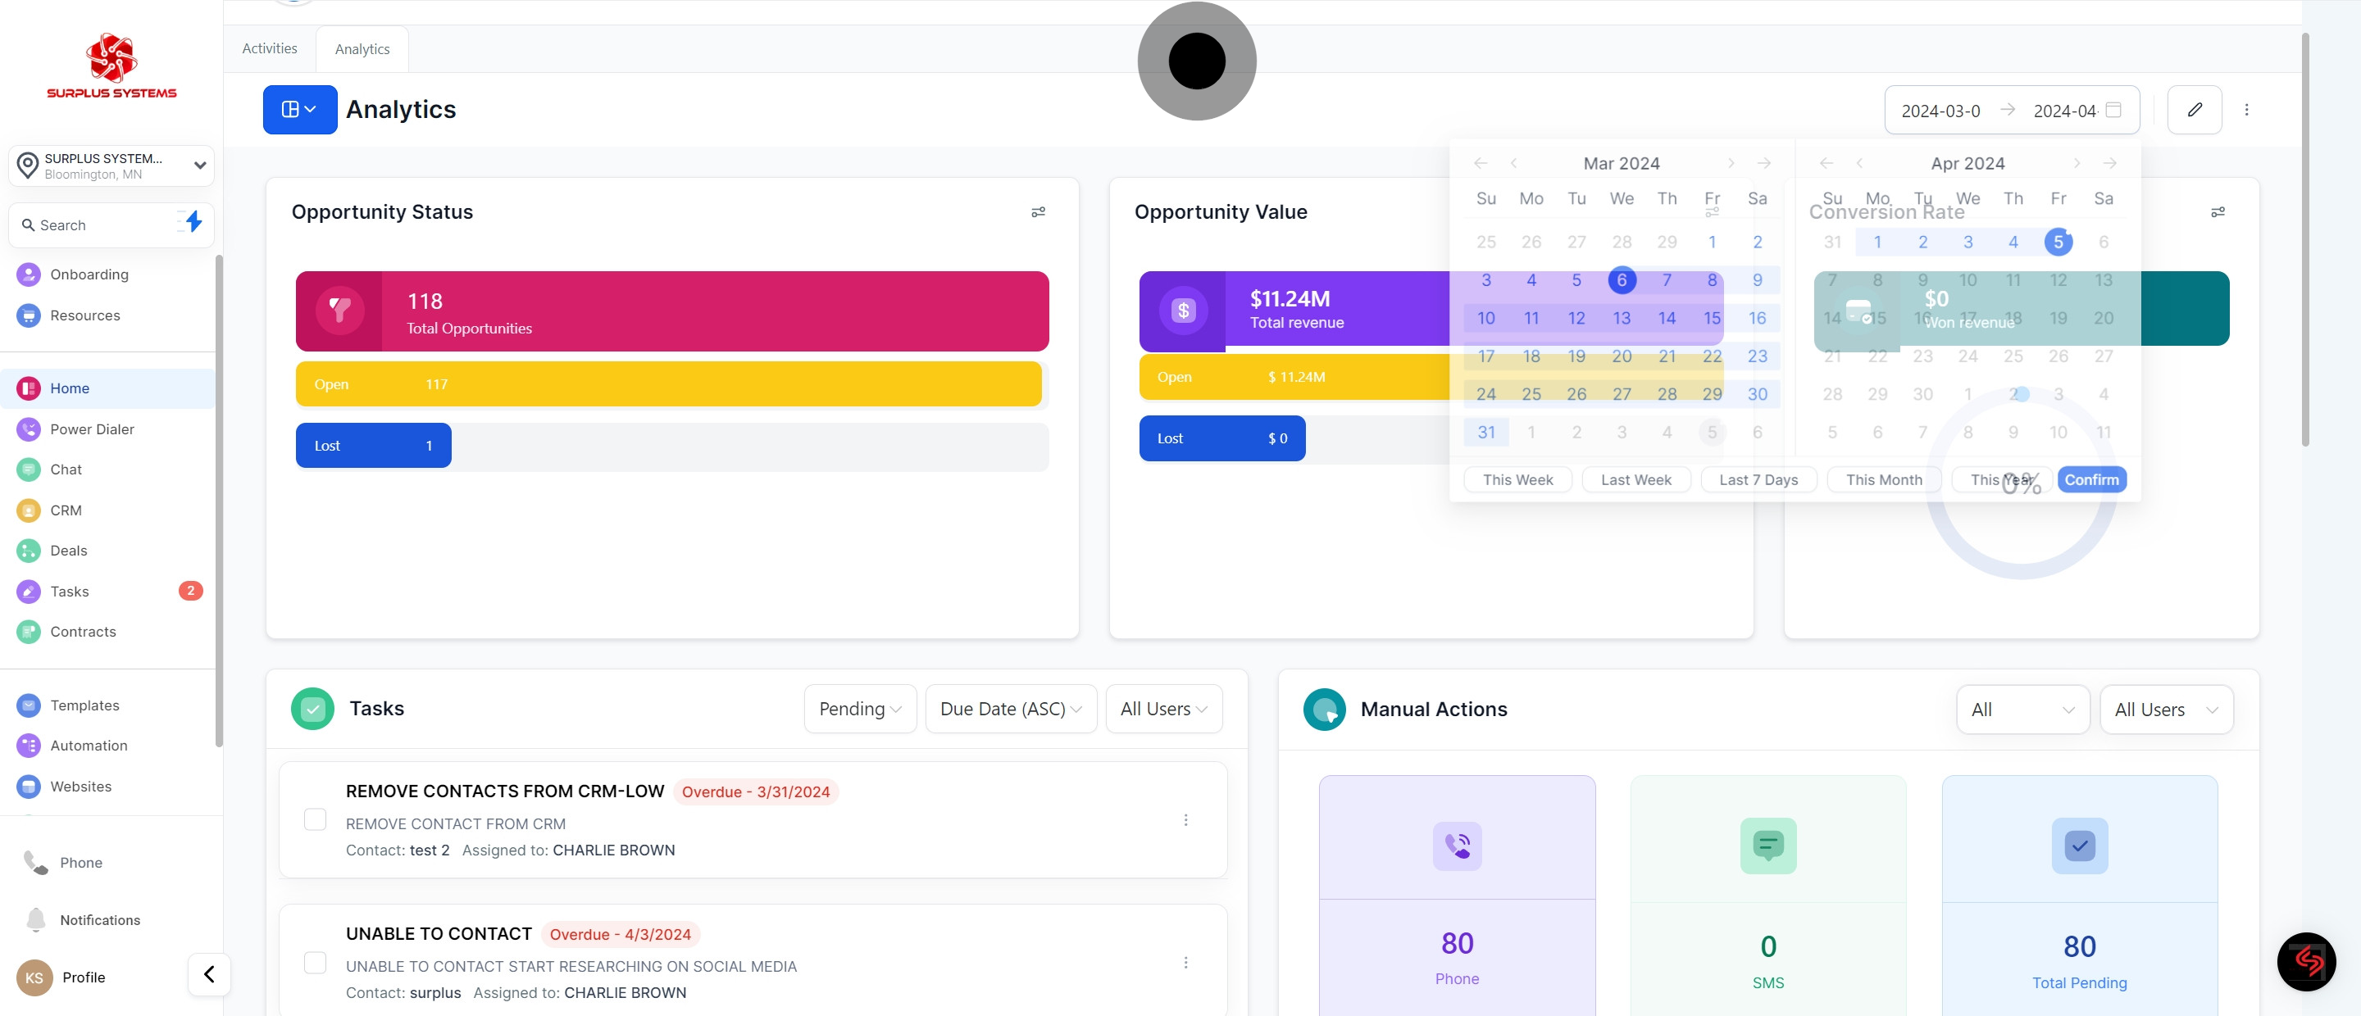Image resolution: width=2361 pixels, height=1016 pixels.
Task: Open the Power Dialer sidebar item
Action: 92,429
